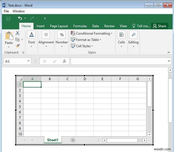Open the Conditional Formatting dropdown
174x152 pixels.
click(x=92, y=33)
